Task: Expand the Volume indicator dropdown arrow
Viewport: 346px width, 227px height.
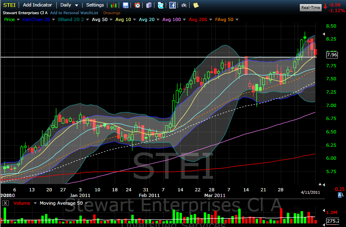Action: tap(35, 203)
